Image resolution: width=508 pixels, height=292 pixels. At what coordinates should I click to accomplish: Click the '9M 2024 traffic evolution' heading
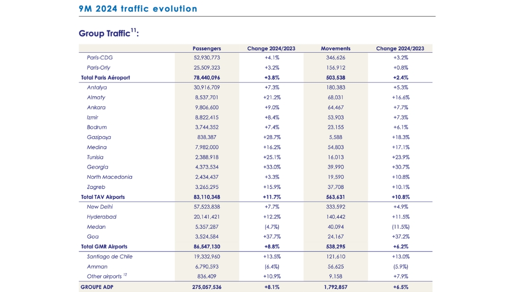click(138, 9)
